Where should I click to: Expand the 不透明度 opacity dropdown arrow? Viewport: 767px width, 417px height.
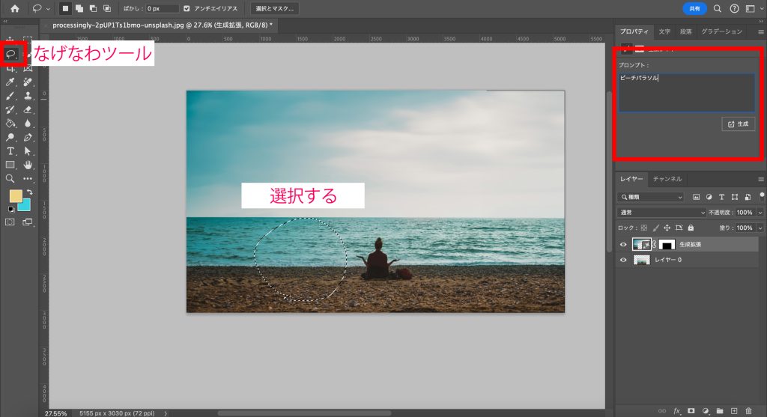(x=760, y=213)
